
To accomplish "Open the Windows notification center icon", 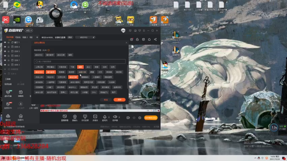I will point(284,158).
